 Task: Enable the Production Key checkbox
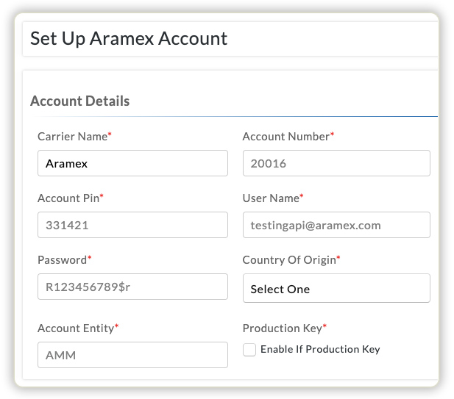pyautogui.click(x=249, y=350)
